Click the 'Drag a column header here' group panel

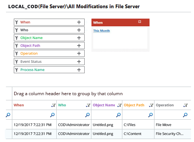[x=101, y=94]
